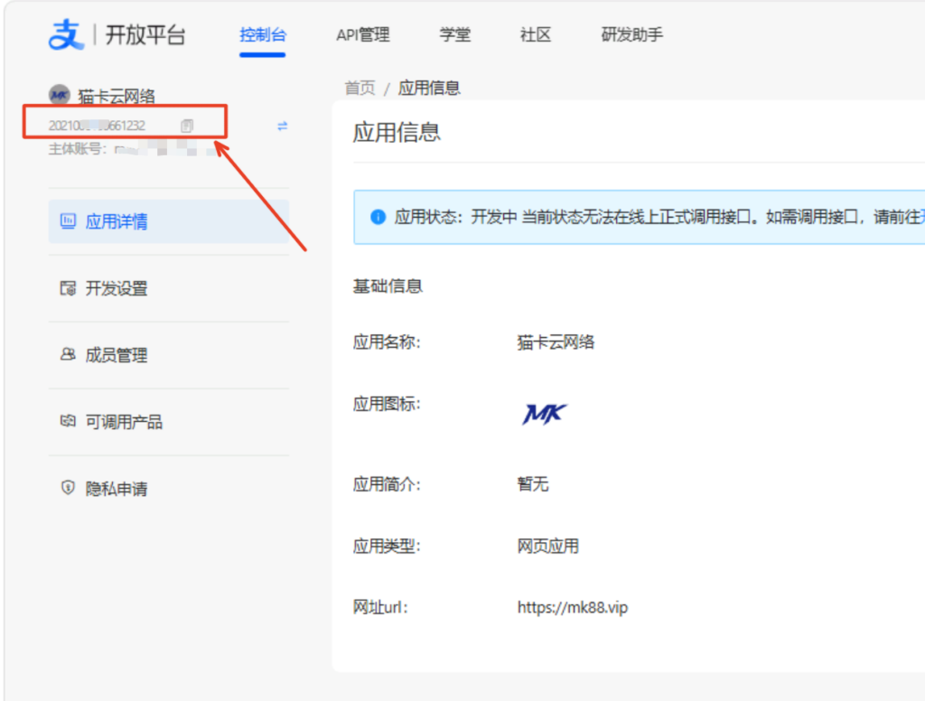
Task: Click the 应用状态 banner message text
Action: [659, 217]
